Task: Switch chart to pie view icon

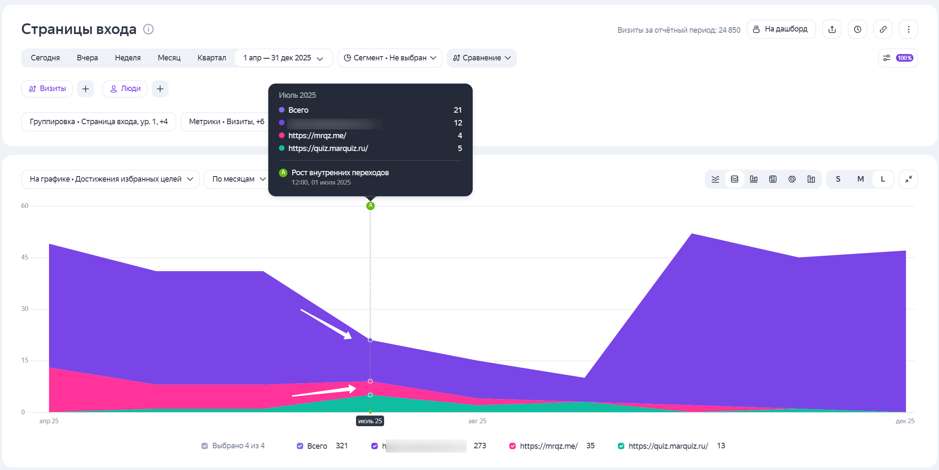Action: click(792, 179)
